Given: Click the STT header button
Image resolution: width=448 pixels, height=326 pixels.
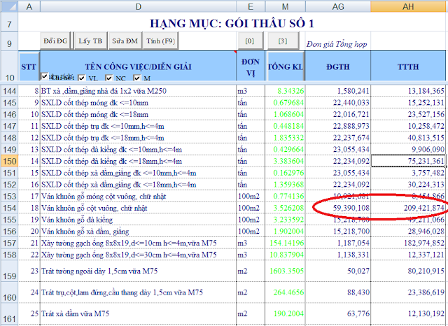Looking at the screenshot, I should click(x=29, y=66).
